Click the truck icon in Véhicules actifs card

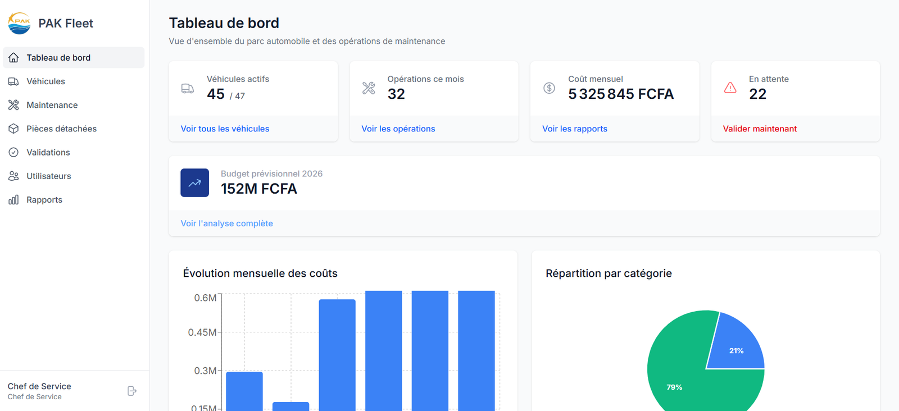[188, 89]
